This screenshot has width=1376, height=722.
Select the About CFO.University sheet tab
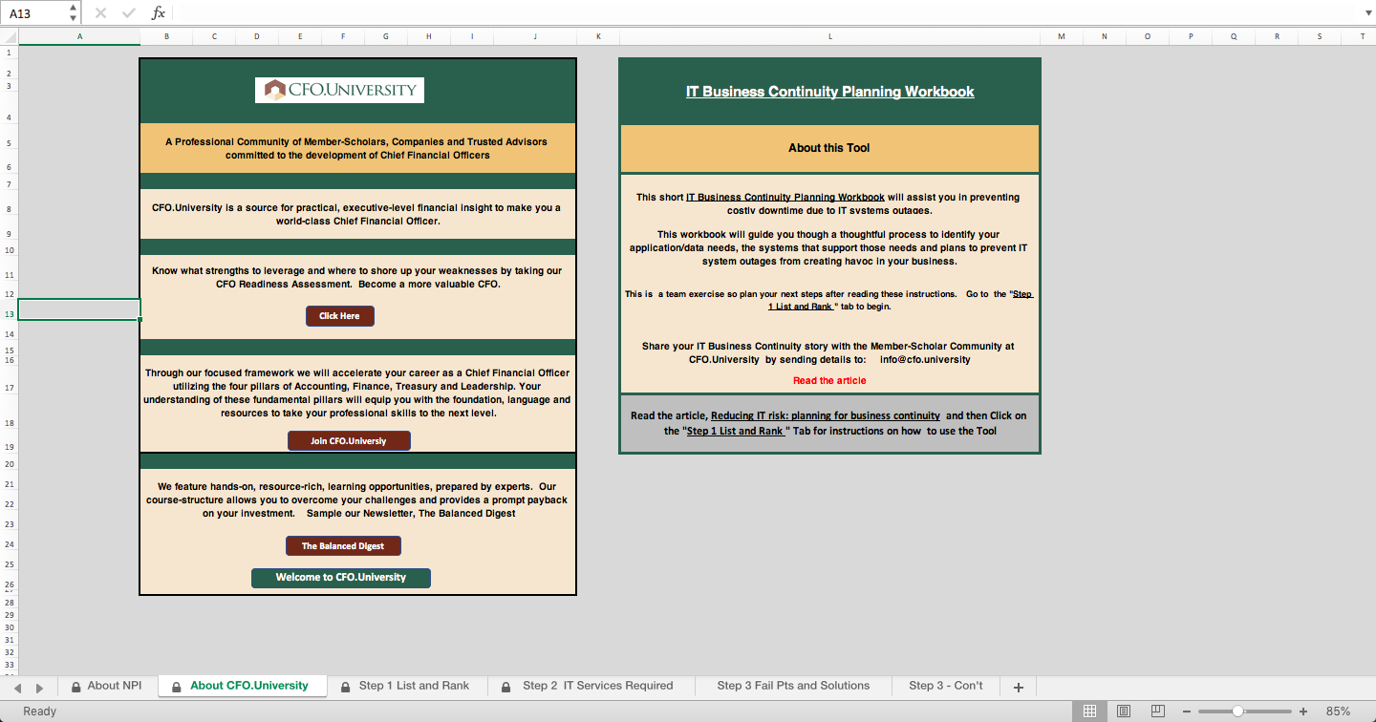(x=242, y=686)
